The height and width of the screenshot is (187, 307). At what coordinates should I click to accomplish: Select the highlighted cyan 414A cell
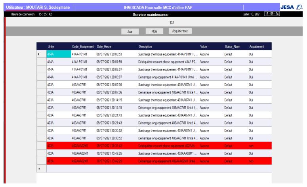[57, 54]
